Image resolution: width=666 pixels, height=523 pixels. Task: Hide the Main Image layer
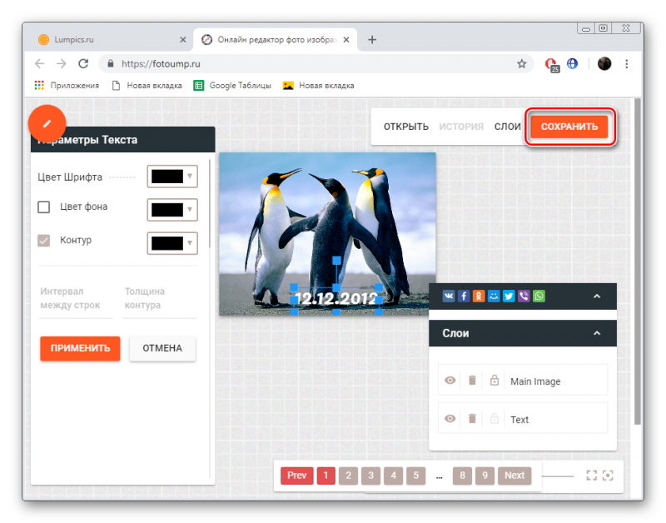450,381
